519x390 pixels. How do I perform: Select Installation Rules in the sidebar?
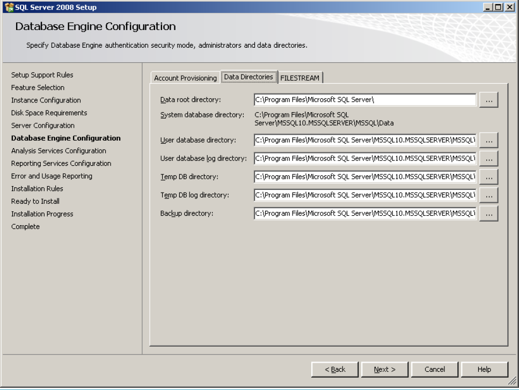coord(38,188)
